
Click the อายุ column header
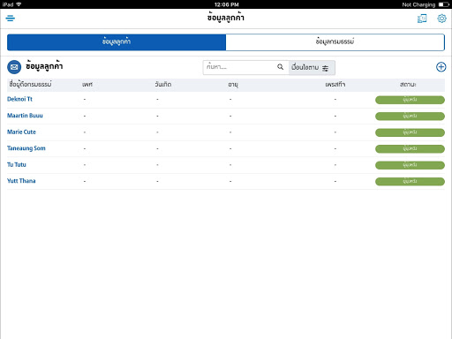pyautogui.click(x=233, y=85)
